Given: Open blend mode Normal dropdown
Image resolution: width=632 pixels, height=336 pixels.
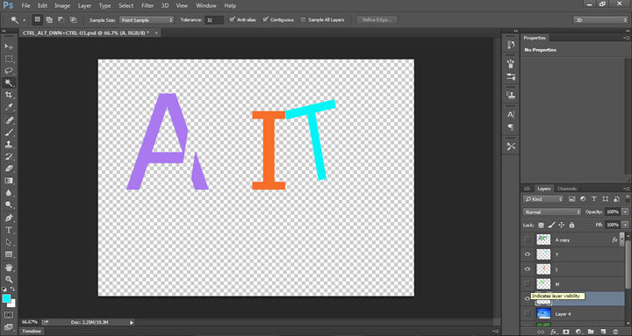Looking at the screenshot, I should [x=552, y=212].
